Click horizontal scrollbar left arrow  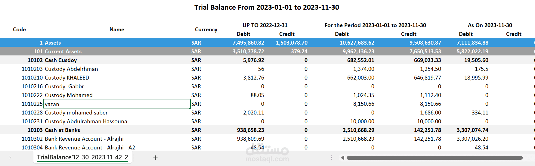342,158
